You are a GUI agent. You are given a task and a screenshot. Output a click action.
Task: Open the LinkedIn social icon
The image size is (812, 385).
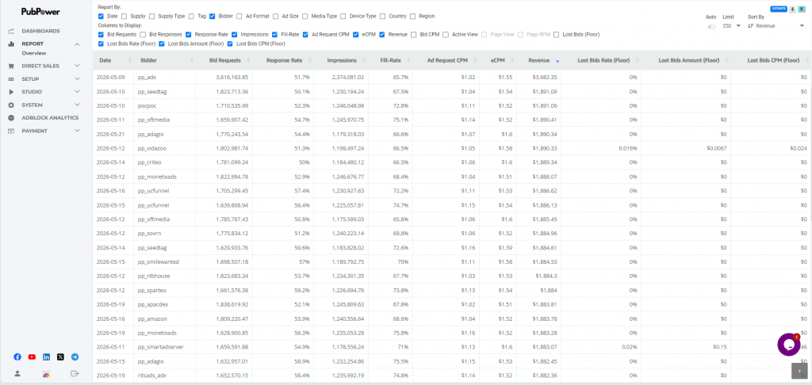pos(47,357)
